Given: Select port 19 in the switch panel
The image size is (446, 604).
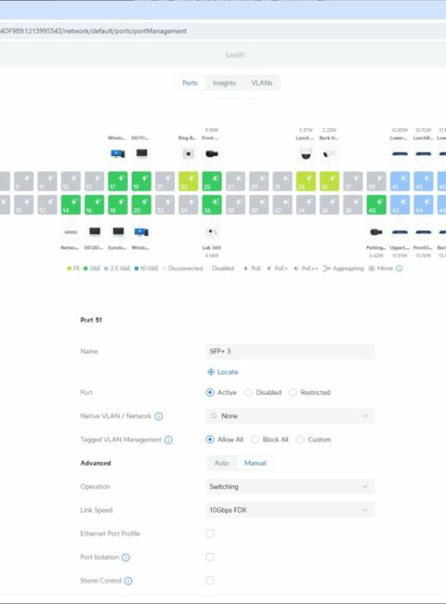Looking at the screenshot, I should point(141,181).
